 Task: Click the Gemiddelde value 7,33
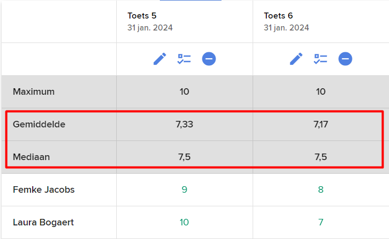coord(184,124)
